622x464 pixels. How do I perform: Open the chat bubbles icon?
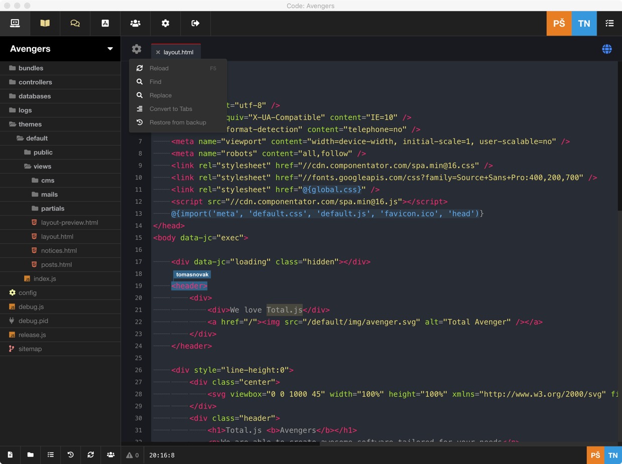pos(75,23)
